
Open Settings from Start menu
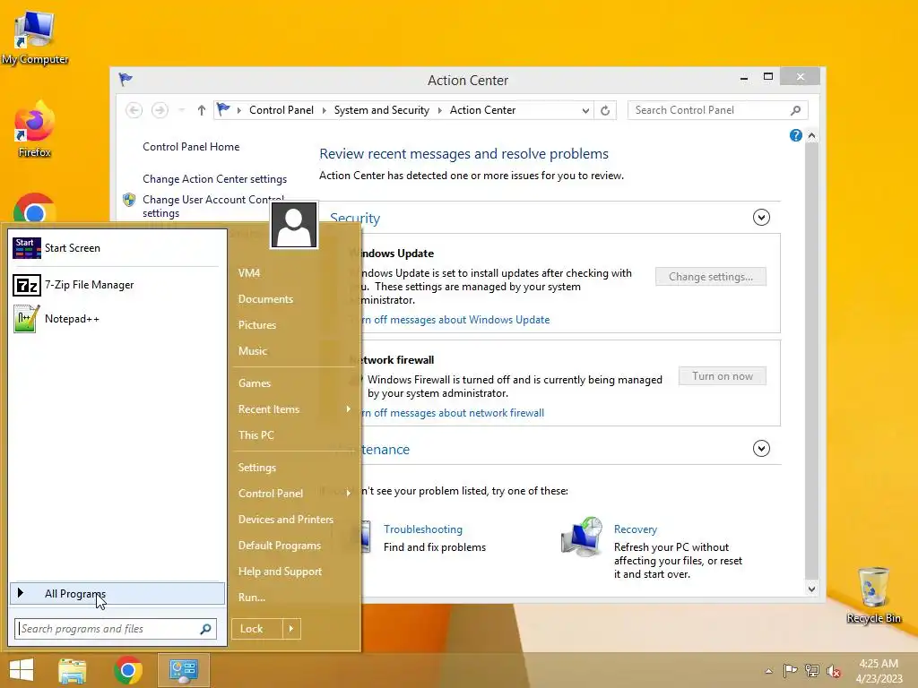[x=257, y=468]
